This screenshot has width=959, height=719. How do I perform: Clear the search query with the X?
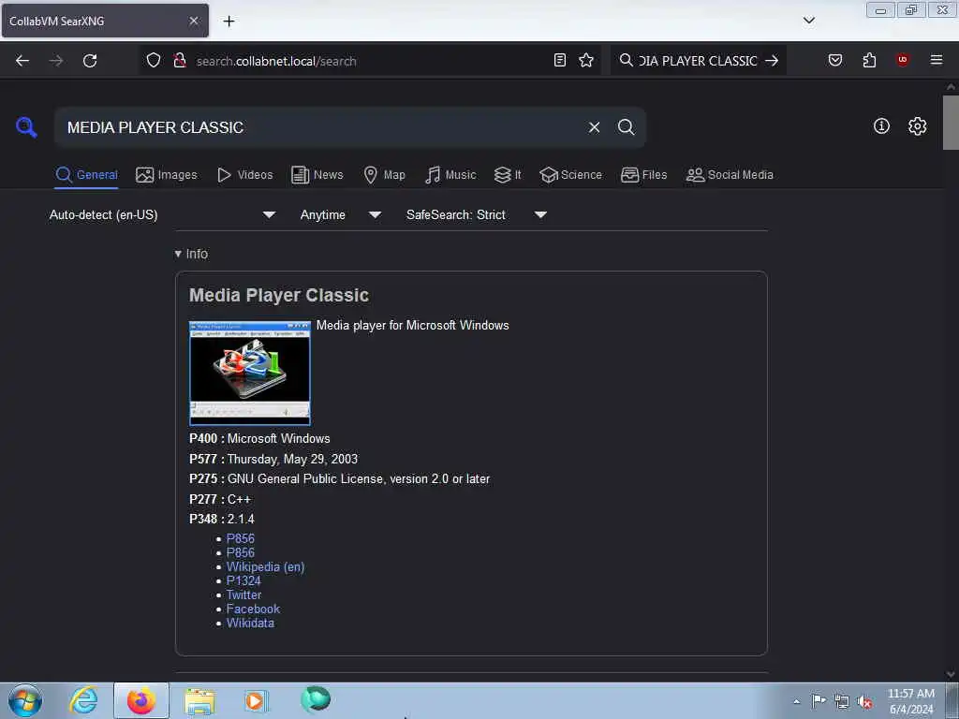[x=594, y=127]
